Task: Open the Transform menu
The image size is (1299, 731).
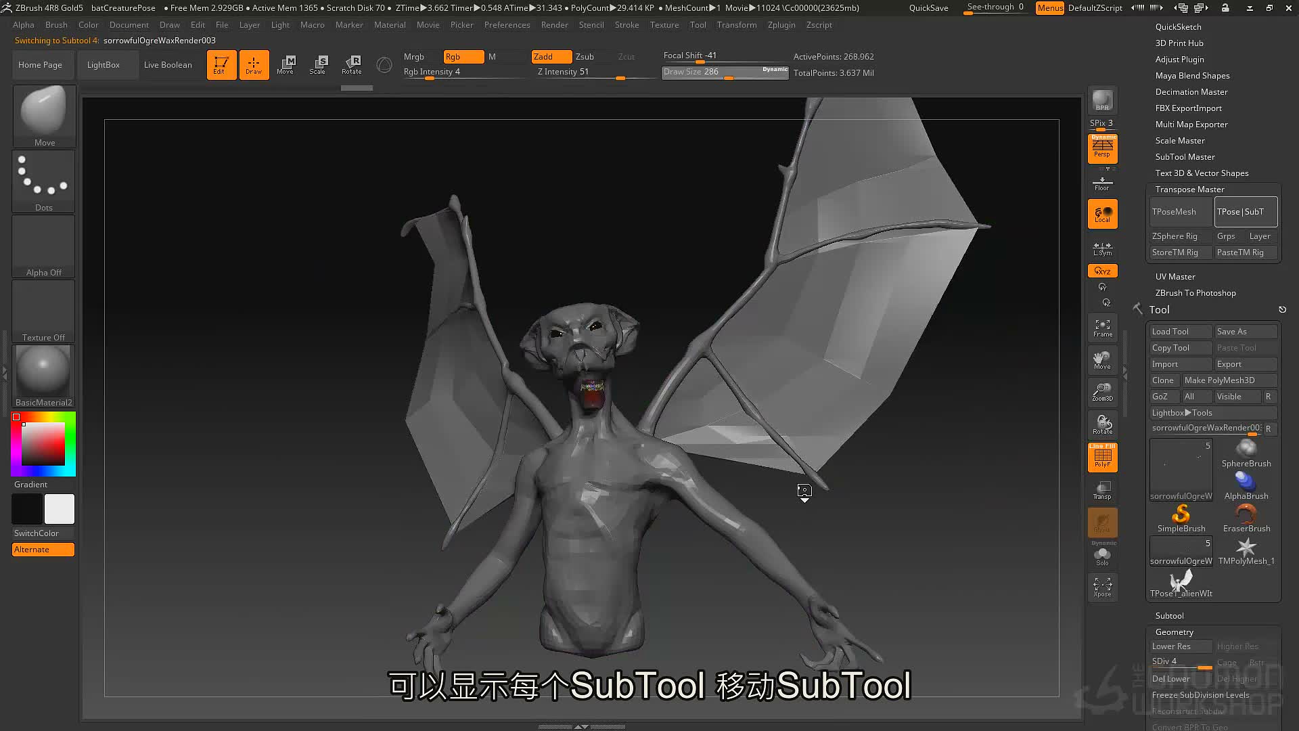Action: coord(737,25)
